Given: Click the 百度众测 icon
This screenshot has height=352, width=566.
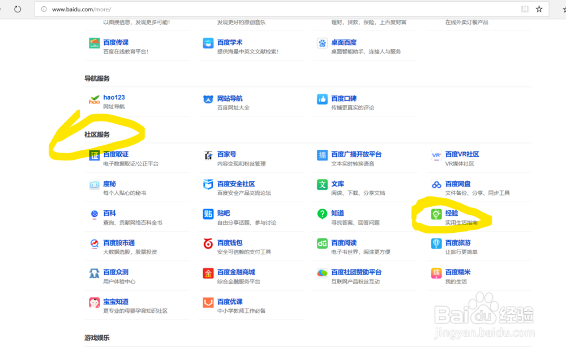Looking at the screenshot, I should 94,273.
